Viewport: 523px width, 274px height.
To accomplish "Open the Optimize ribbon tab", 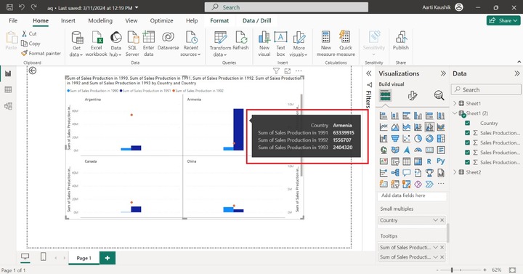I will [161, 20].
